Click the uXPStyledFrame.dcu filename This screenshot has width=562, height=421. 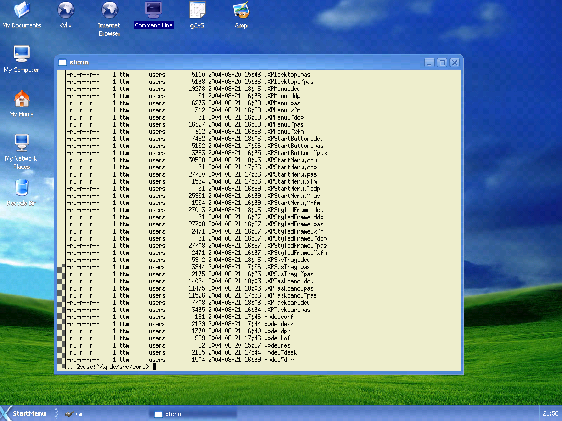point(294,210)
